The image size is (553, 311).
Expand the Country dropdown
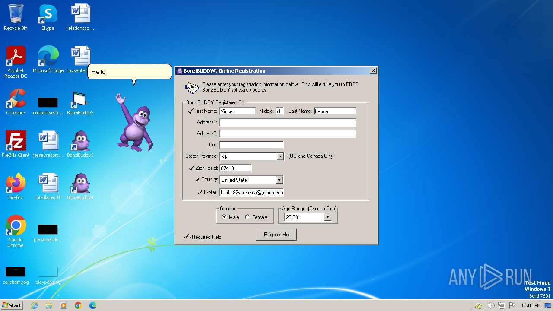tap(279, 180)
